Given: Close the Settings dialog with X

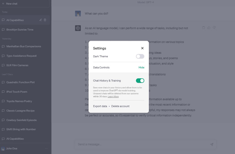Looking at the screenshot, I should point(142,48).
